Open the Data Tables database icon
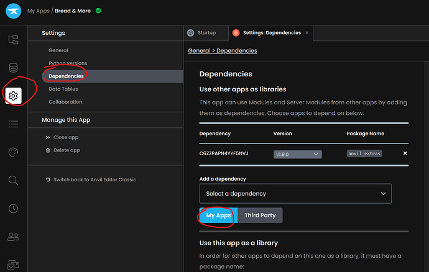The width and height of the screenshot is (429, 272). click(x=13, y=68)
